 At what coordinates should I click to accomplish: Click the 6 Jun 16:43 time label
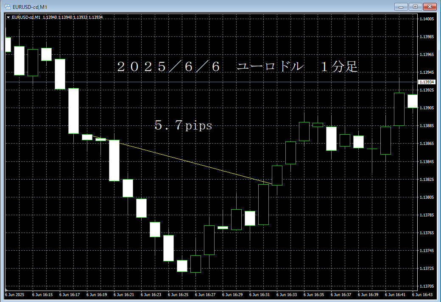click(422, 295)
